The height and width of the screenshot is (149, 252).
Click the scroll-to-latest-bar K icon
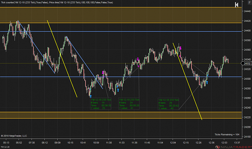click(237, 5)
